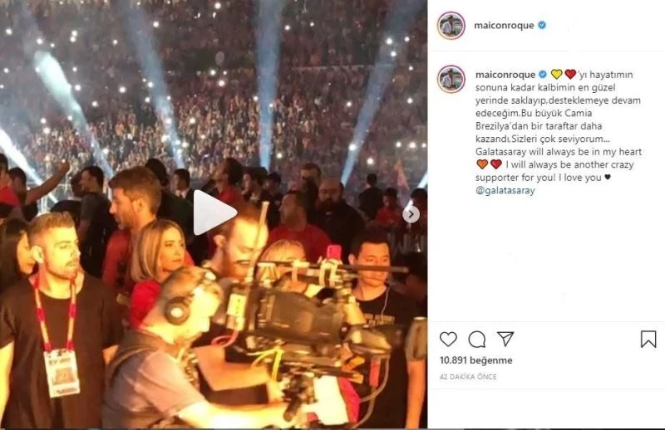Go to next slide with the arrow
665x430 pixels.
tap(411, 215)
